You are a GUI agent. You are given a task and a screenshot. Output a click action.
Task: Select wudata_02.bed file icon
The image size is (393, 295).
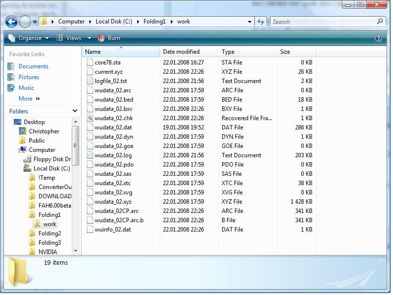pos(90,100)
